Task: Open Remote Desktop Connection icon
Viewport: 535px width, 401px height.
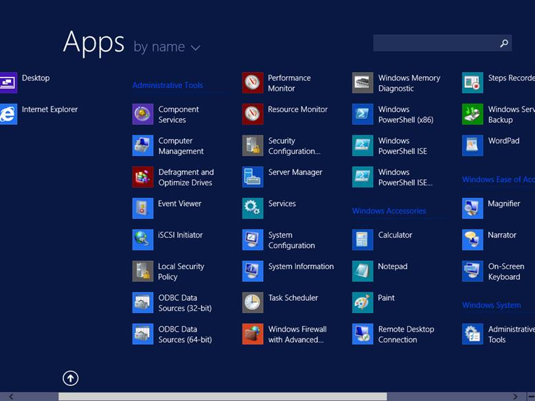Action: pos(363,334)
